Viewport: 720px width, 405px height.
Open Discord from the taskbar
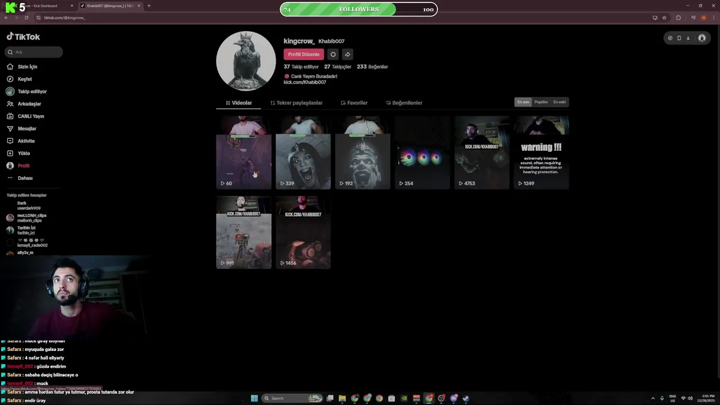click(x=453, y=398)
